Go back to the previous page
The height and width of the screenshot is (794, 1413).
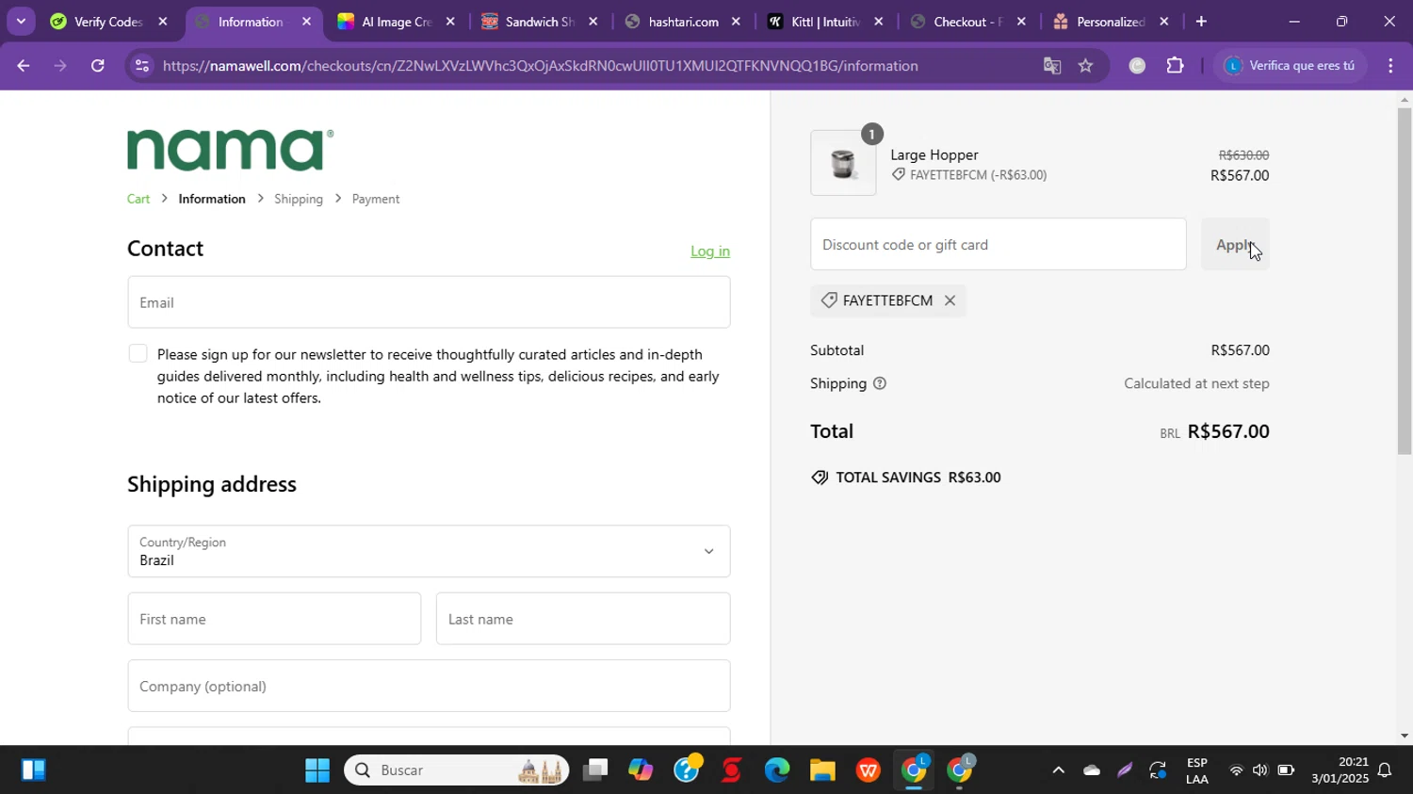pos(24,66)
